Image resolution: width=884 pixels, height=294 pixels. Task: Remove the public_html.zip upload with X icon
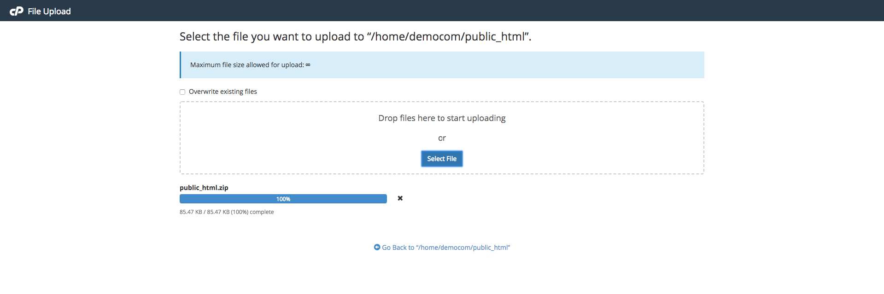(x=400, y=198)
